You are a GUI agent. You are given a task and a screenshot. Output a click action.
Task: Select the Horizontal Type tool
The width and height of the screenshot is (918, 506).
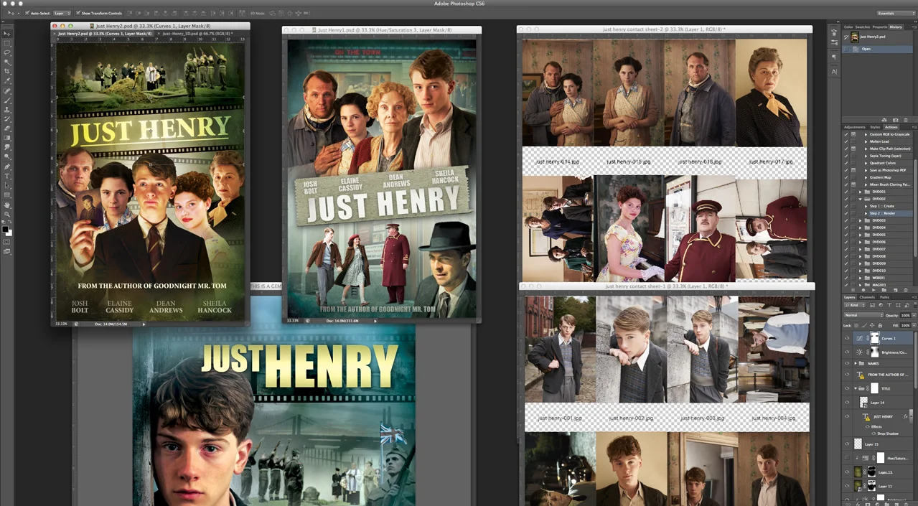coord(7,176)
